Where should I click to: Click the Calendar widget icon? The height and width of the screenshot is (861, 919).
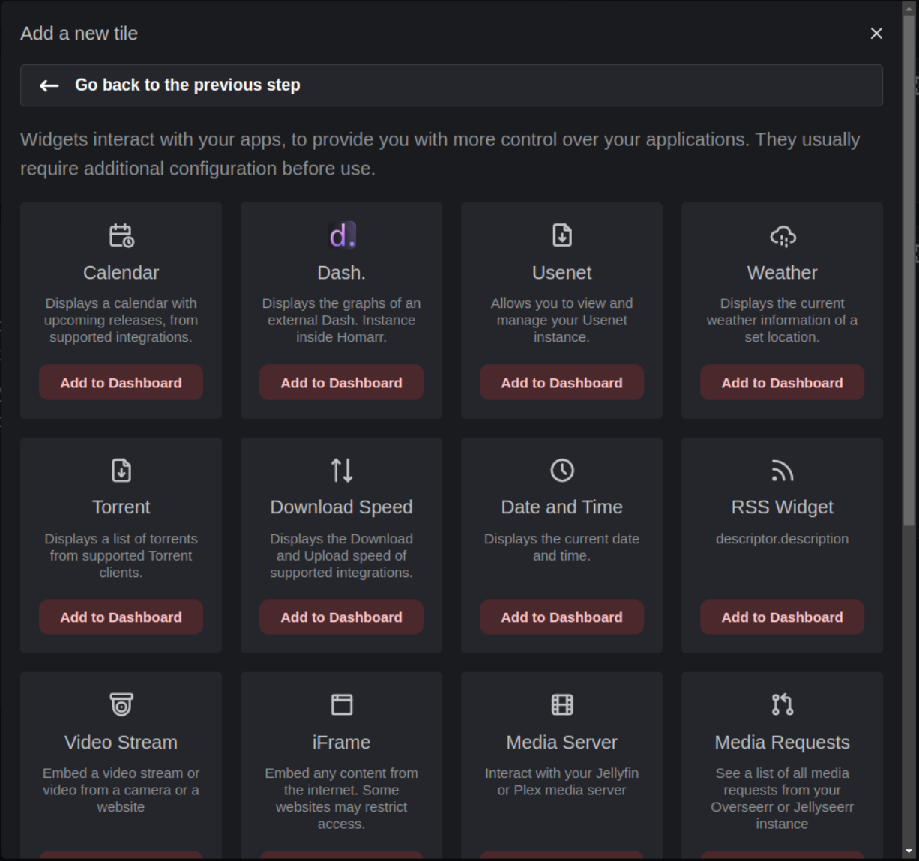pos(121,235)
